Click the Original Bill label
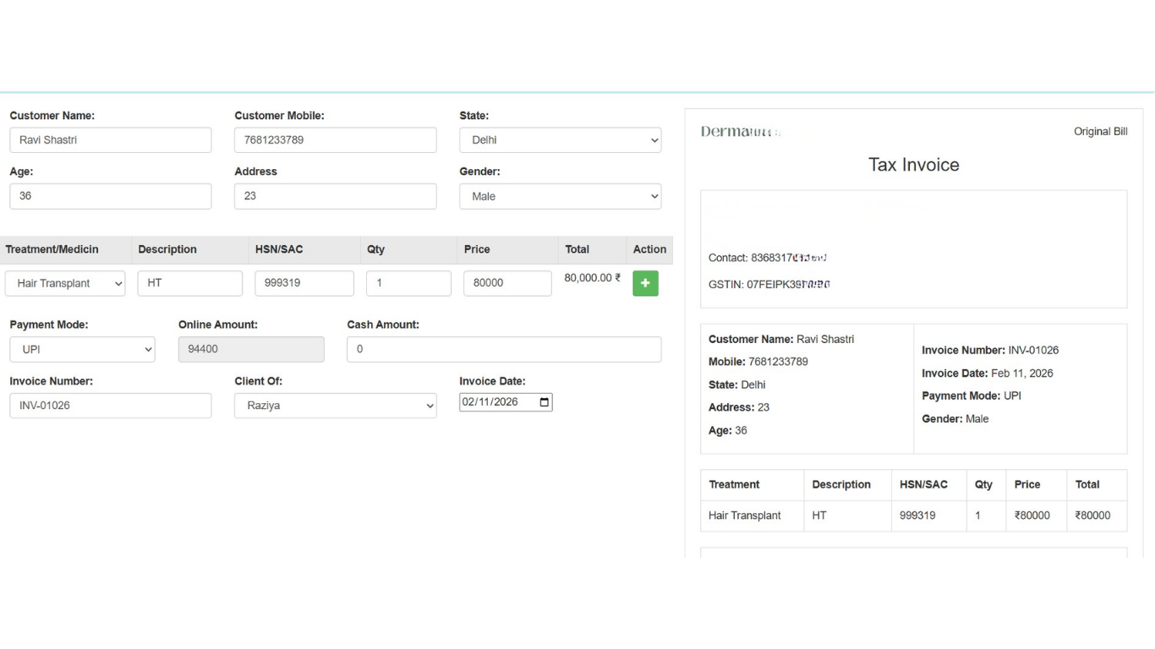The width and height of the screenshot is (1155, 649). click(x=1100, y=132)
